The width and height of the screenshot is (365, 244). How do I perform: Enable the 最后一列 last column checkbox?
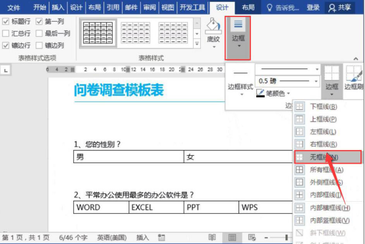39,34
